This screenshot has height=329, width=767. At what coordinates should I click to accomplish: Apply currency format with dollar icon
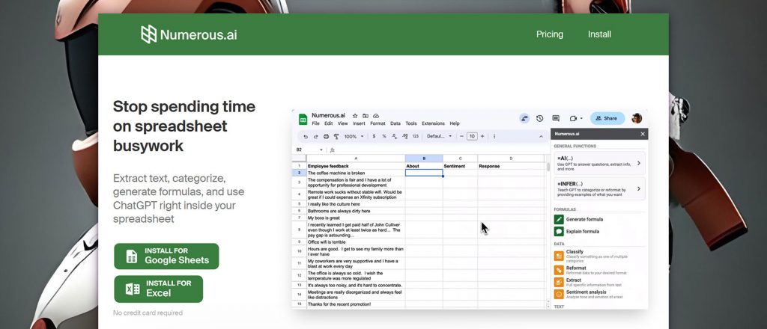click(x=374, y=137)
